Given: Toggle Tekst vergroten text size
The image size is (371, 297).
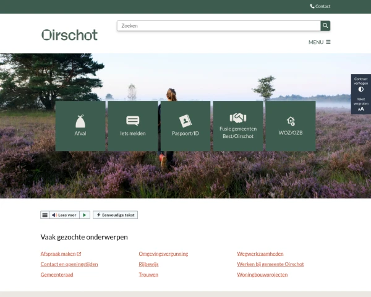Looking at the screenshot, I should tap(361, 104).
